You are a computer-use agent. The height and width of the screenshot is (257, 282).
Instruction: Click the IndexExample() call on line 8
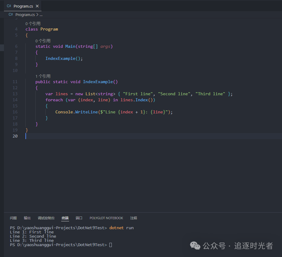(63, 59)
